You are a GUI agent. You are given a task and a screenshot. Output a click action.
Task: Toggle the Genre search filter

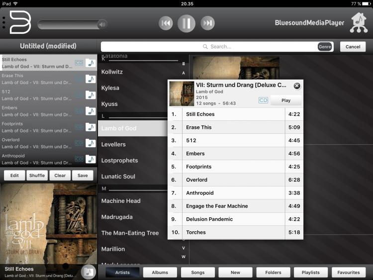(325, 47)
